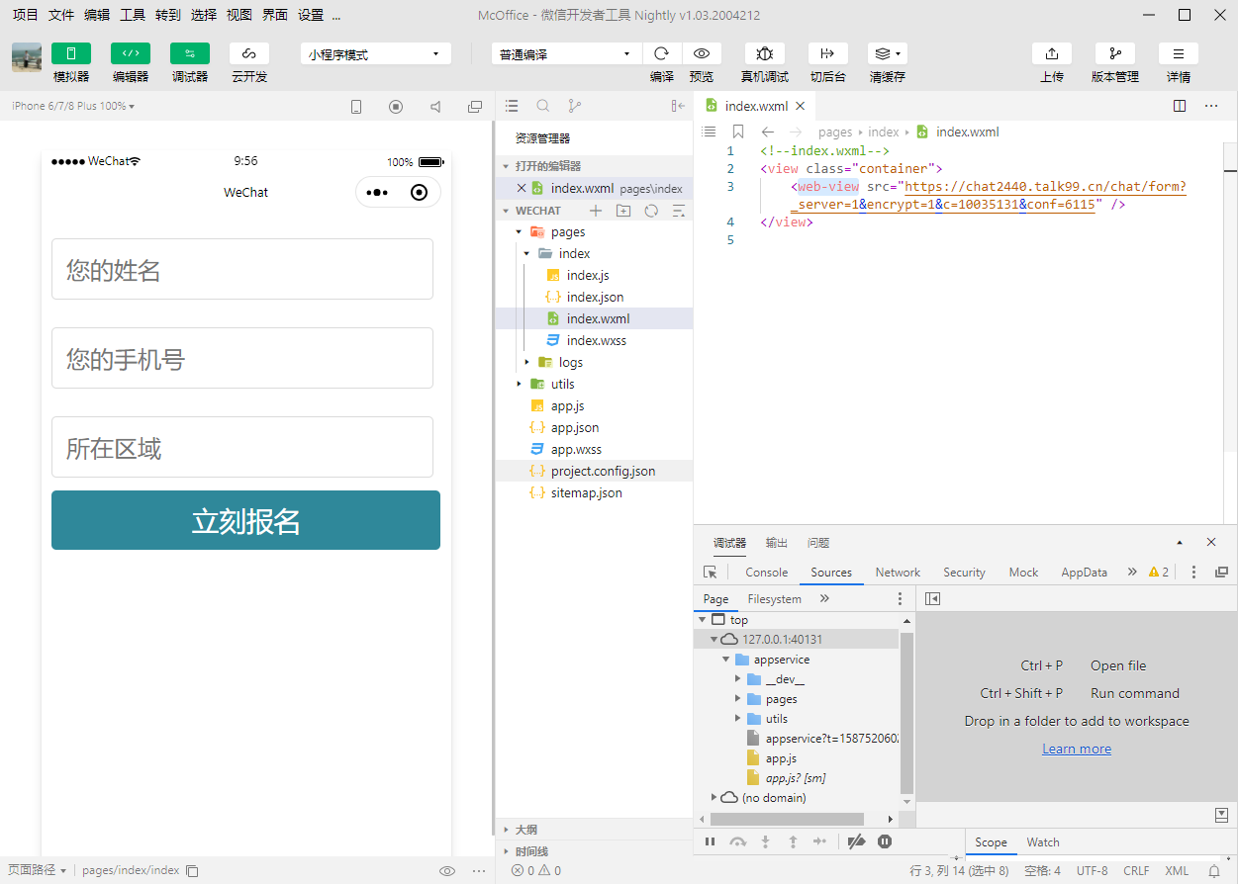Viewport: 1238px width, 884px height.
Task: Toggle the simulator mute speaker icon
Action: (x=435, y=107)
